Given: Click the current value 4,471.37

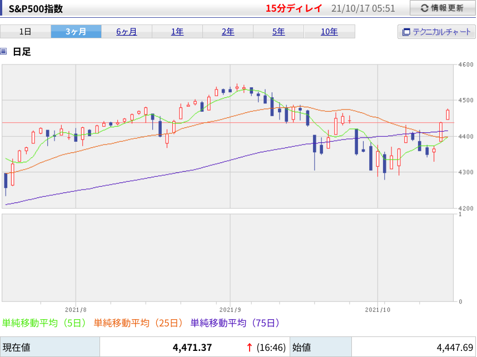Looking at the screenshot, I should [192, 347].
